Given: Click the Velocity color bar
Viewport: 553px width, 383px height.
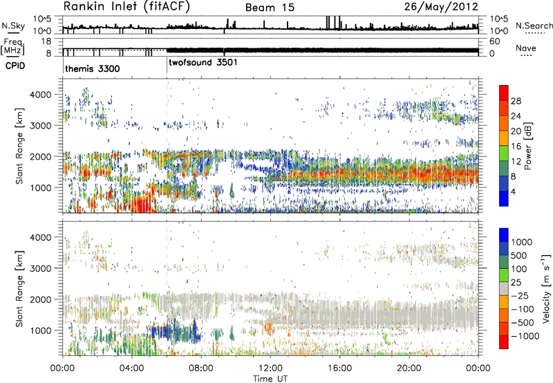Looking at the screenshot, I should tap(504, 288).
